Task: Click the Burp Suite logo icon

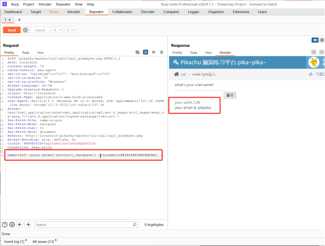Action: coord(4,4)
